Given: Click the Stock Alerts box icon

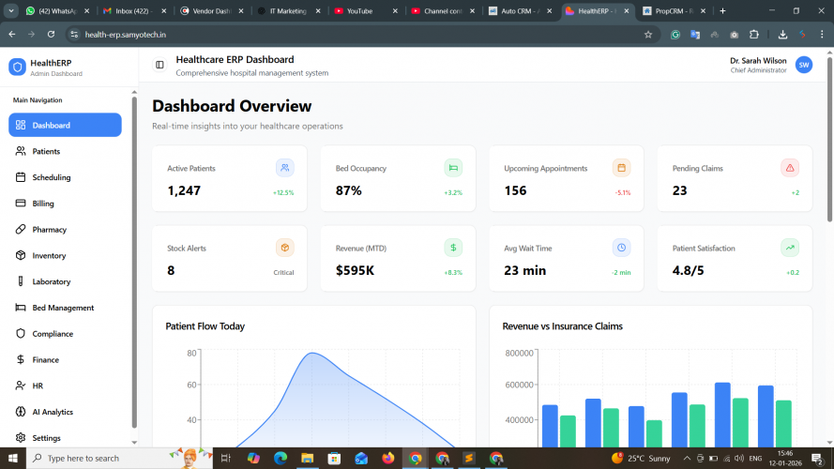Looking at the screenshot, I should 285,248.
